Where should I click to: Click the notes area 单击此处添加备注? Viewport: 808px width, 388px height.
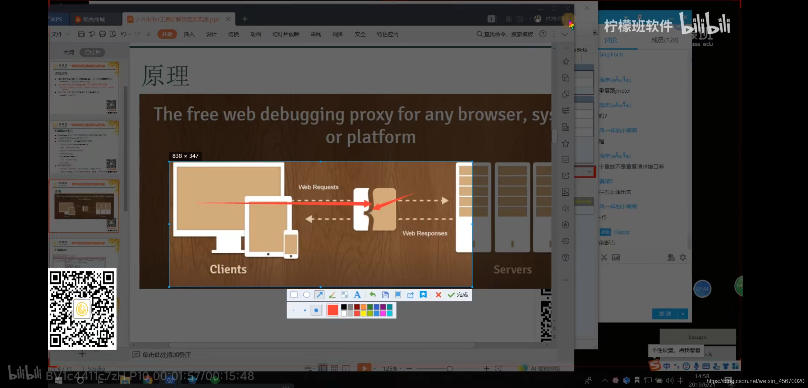click(166, 355)
